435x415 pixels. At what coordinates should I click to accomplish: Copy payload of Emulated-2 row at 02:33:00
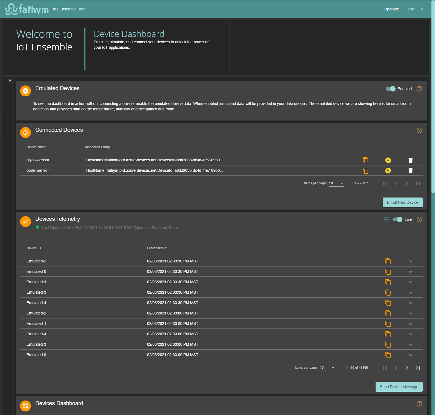388,313
